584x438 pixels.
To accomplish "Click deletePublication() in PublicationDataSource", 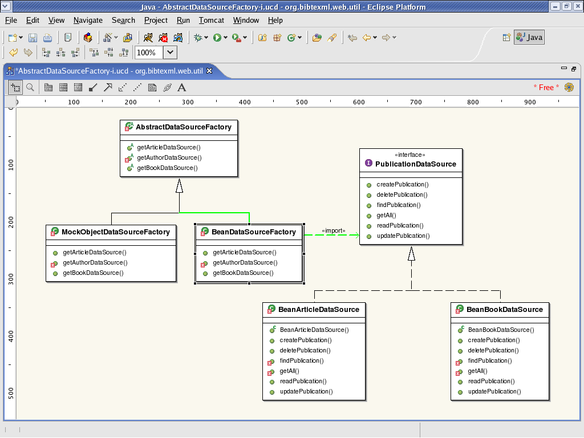I will tap(402, 195).
